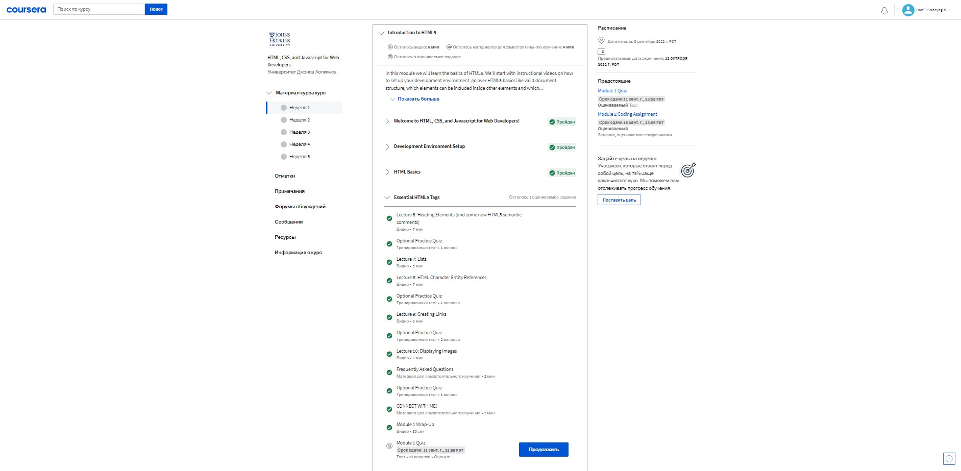
Task: Expand the HTML Basics section
Action: click(x=387, y=172)
